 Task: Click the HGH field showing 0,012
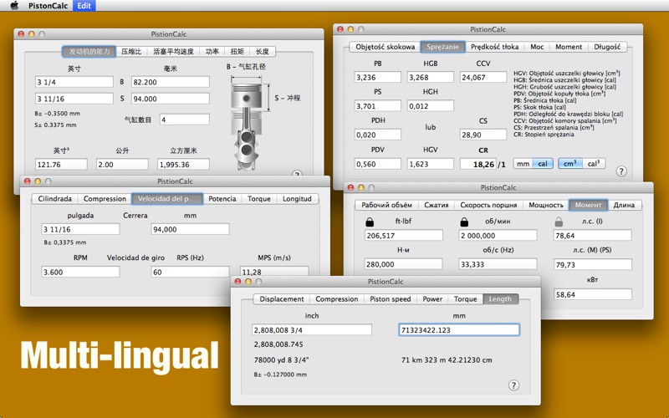point(431,106)
